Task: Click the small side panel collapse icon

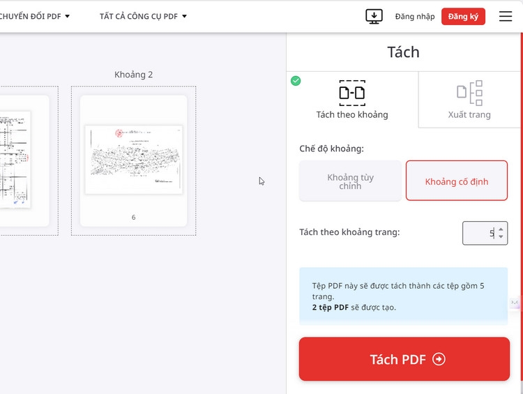Action: pos(515,302)
